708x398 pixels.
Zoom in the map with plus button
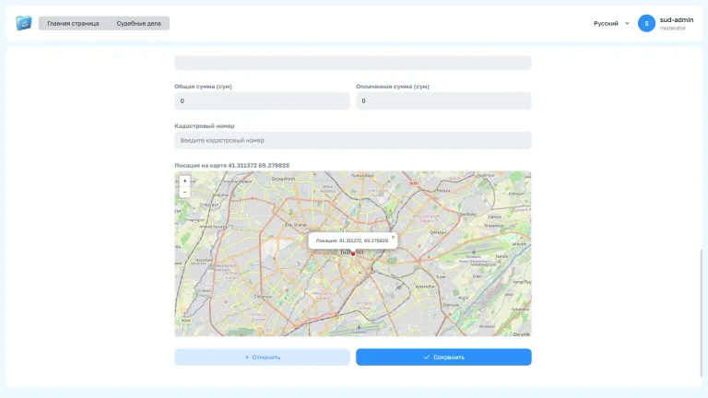pos(184,181)
